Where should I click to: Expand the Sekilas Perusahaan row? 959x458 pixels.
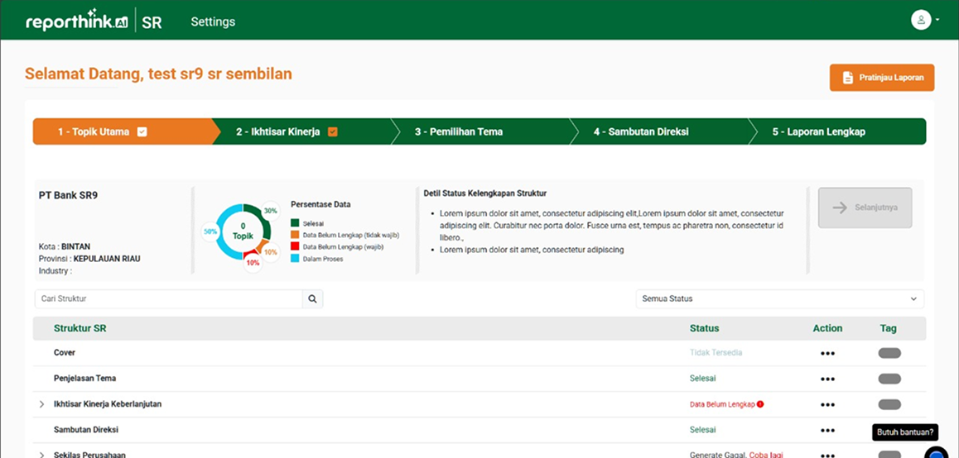coord(42,454)
